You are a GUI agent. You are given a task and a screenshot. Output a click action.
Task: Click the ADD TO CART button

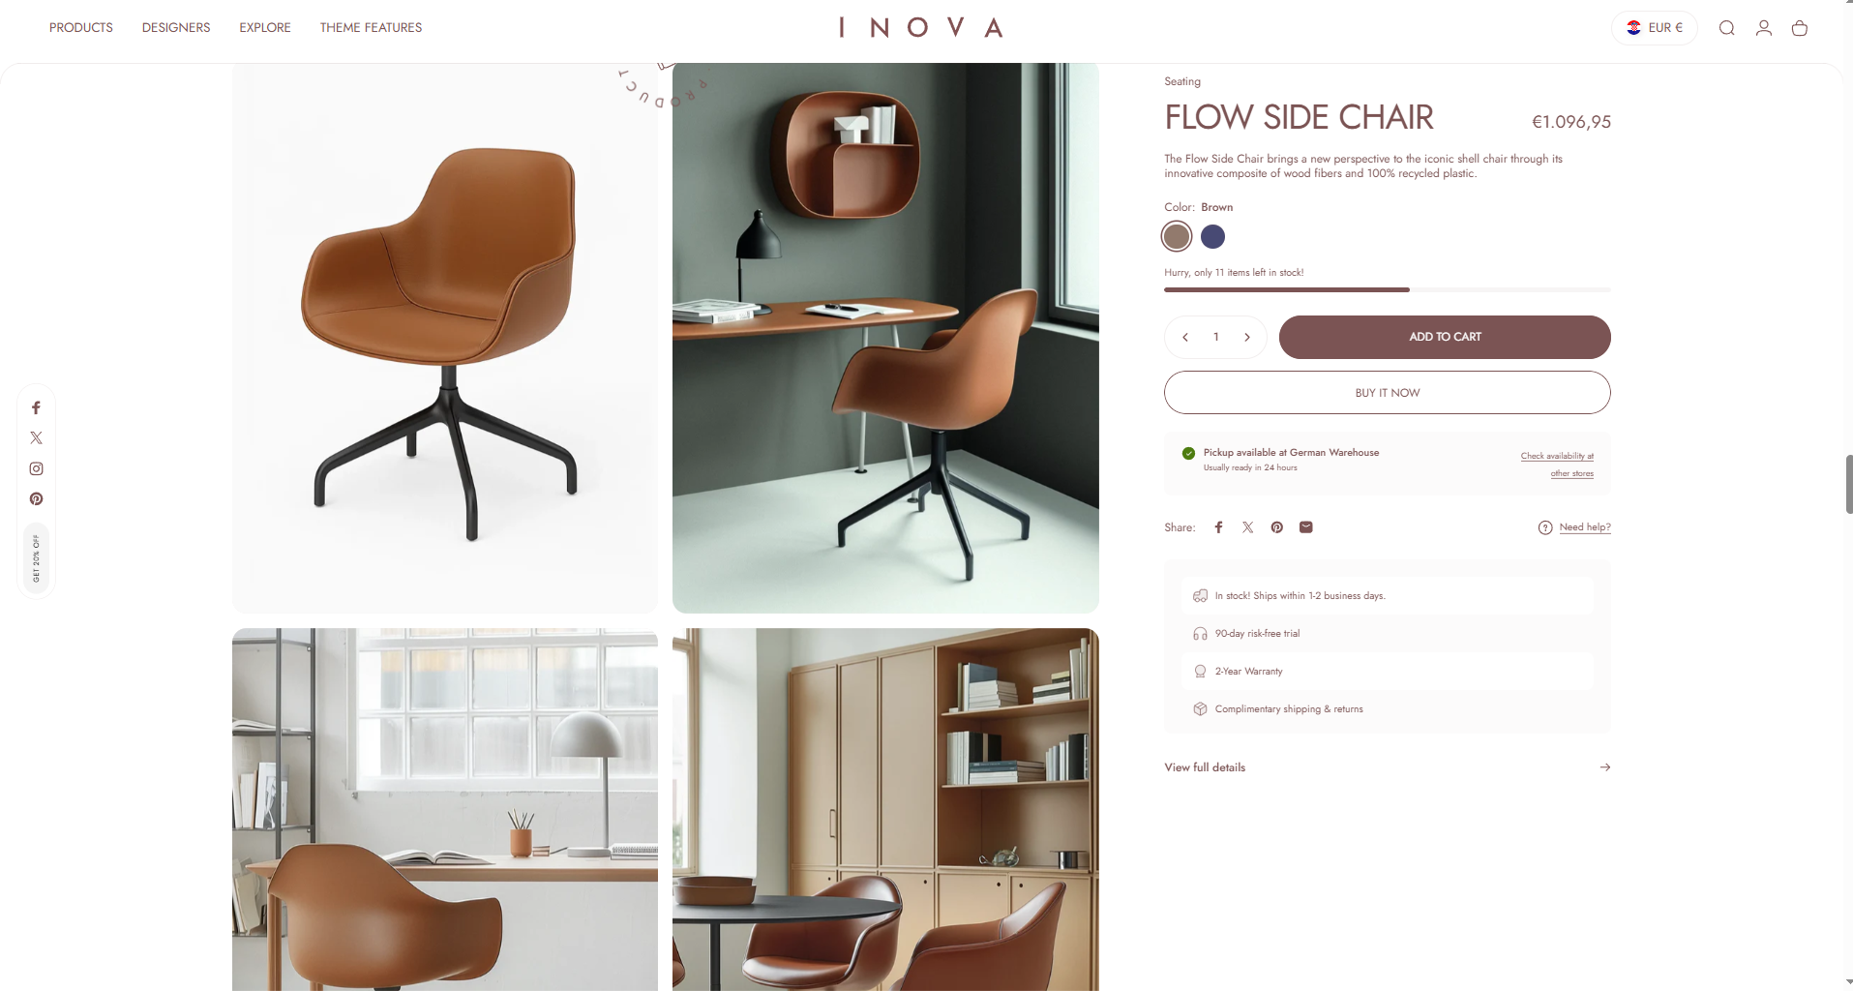pos(1445,337)
